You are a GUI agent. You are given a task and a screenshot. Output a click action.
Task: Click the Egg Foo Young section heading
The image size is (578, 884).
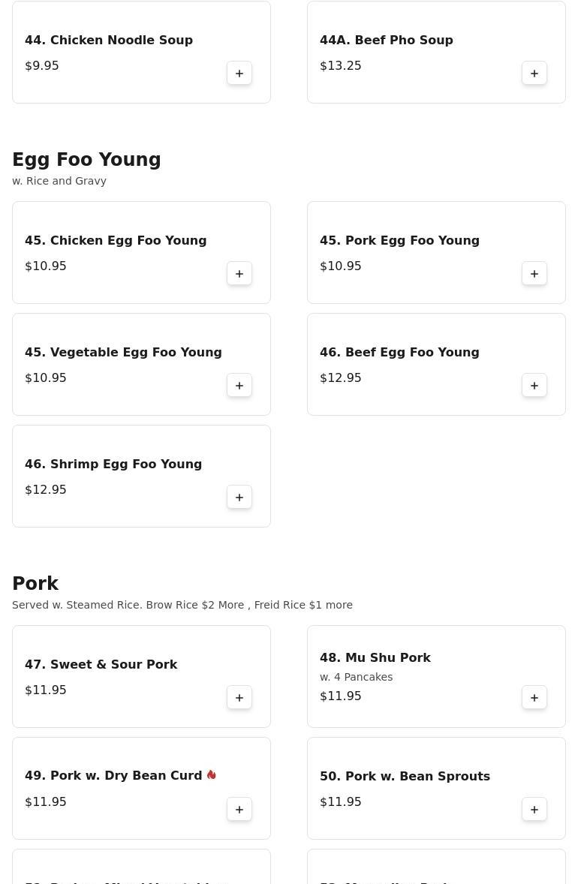(x=86, y=160)
